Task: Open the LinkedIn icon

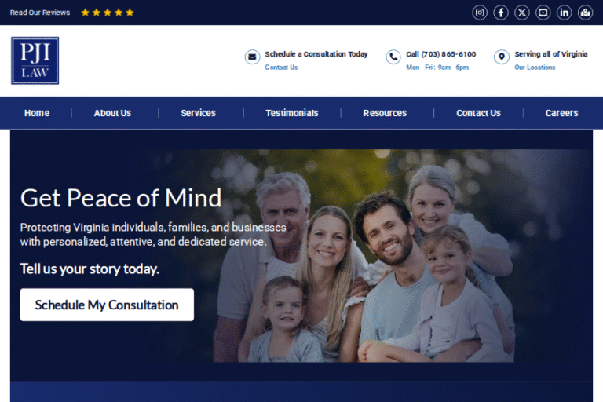Action: [x=565, y=13]
